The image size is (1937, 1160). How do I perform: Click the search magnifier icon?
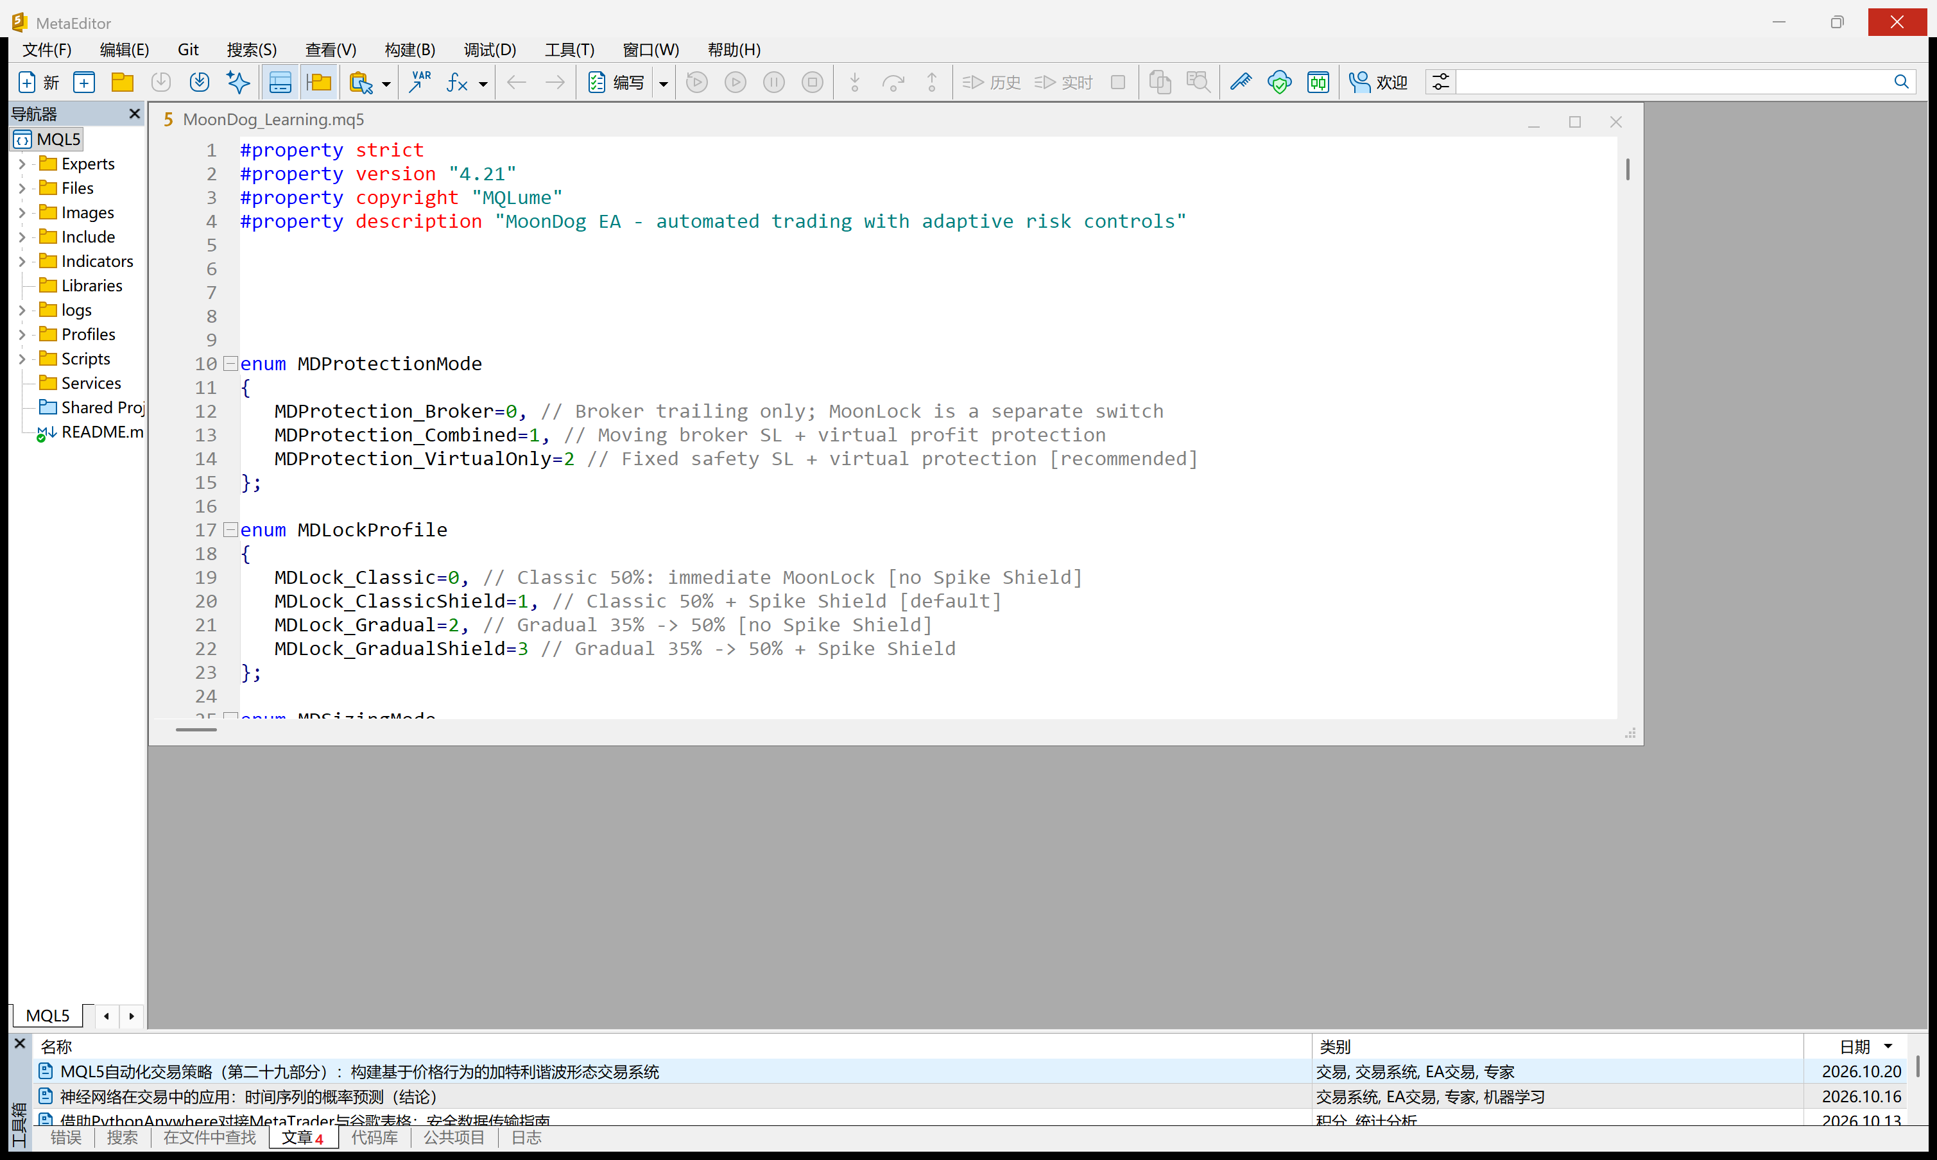(x=1901, y=82)
